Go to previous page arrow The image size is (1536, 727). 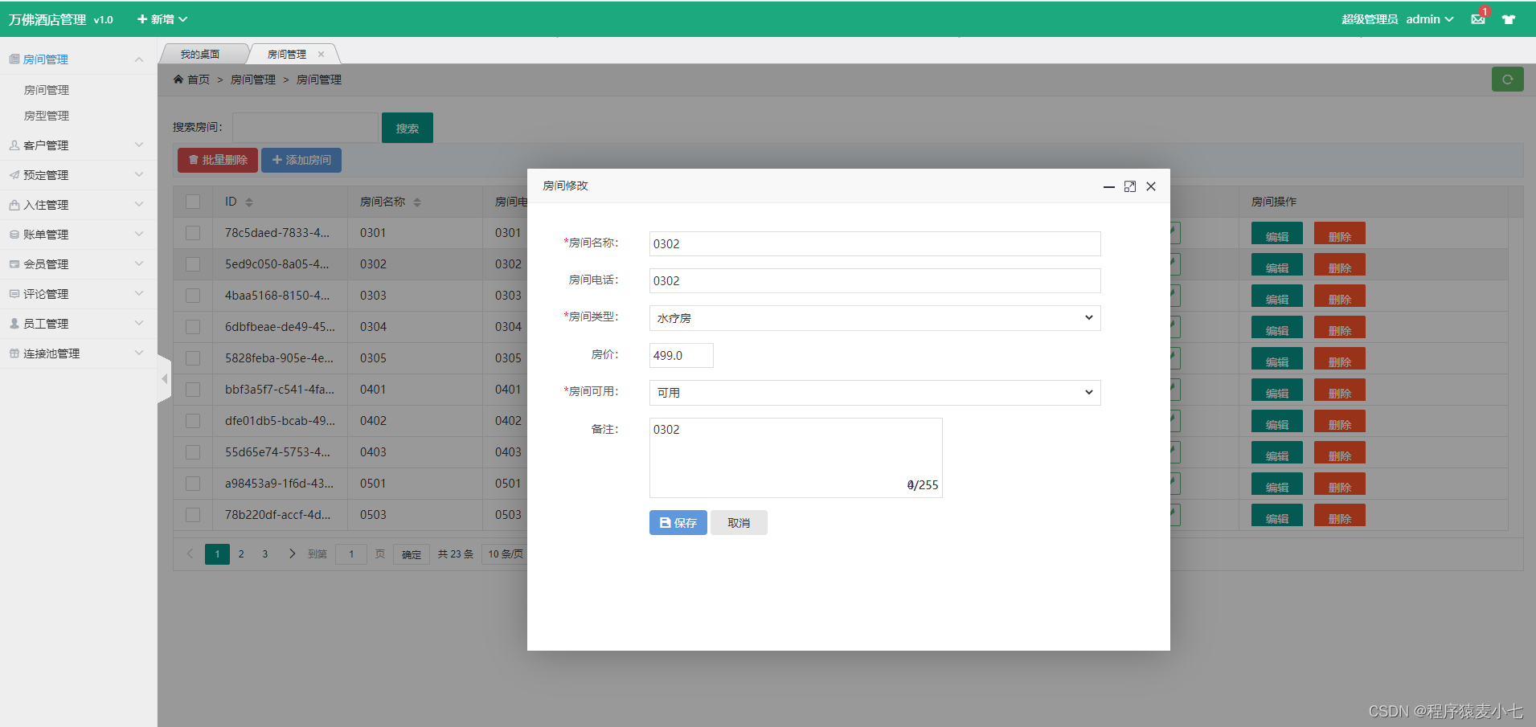pos(190,554)
